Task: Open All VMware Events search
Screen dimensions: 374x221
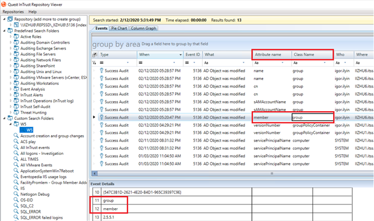Action: pos(36,165)
